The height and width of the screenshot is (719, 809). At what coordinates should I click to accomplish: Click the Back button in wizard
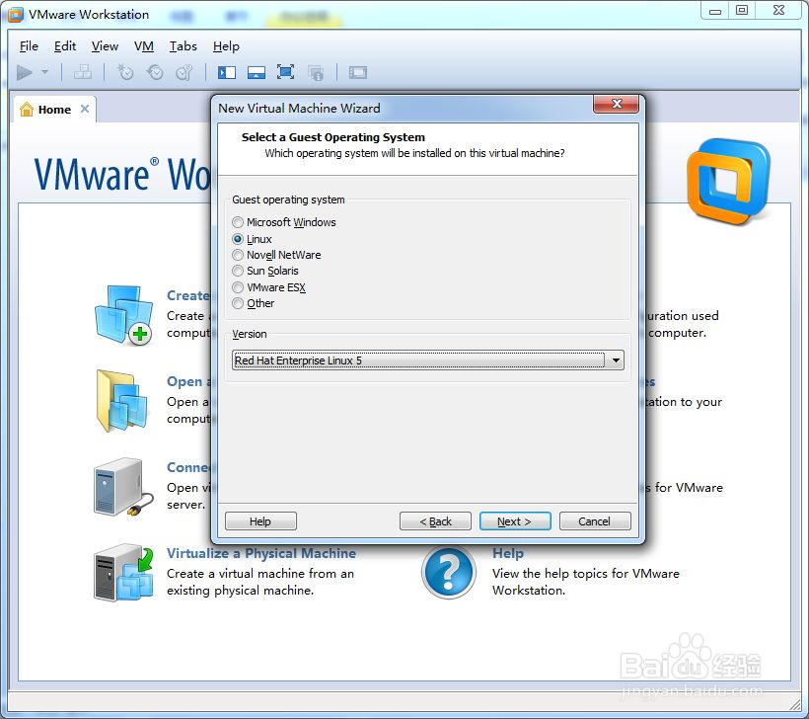point(435,521)
